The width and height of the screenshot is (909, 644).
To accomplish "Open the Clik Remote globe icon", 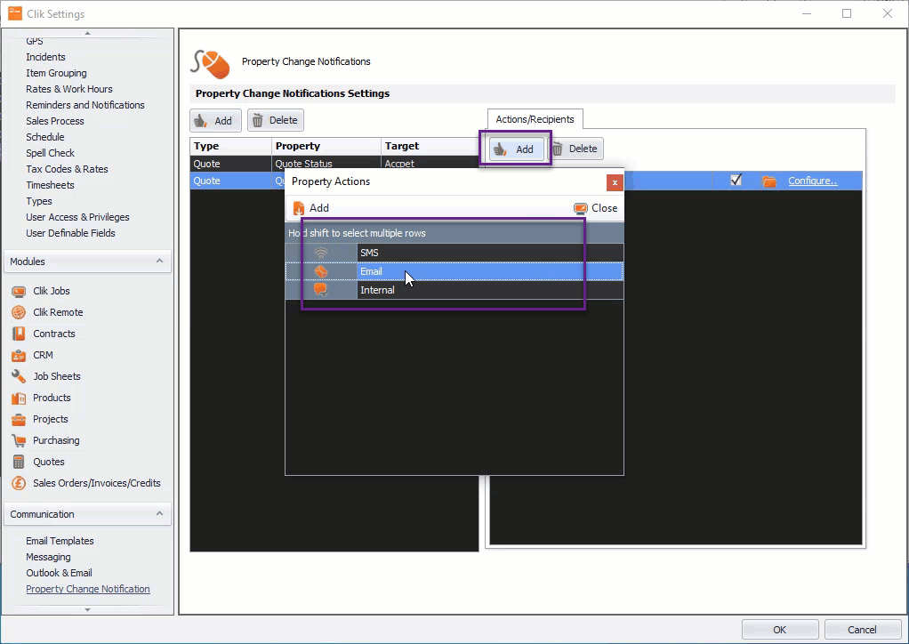I will [19, 312].
